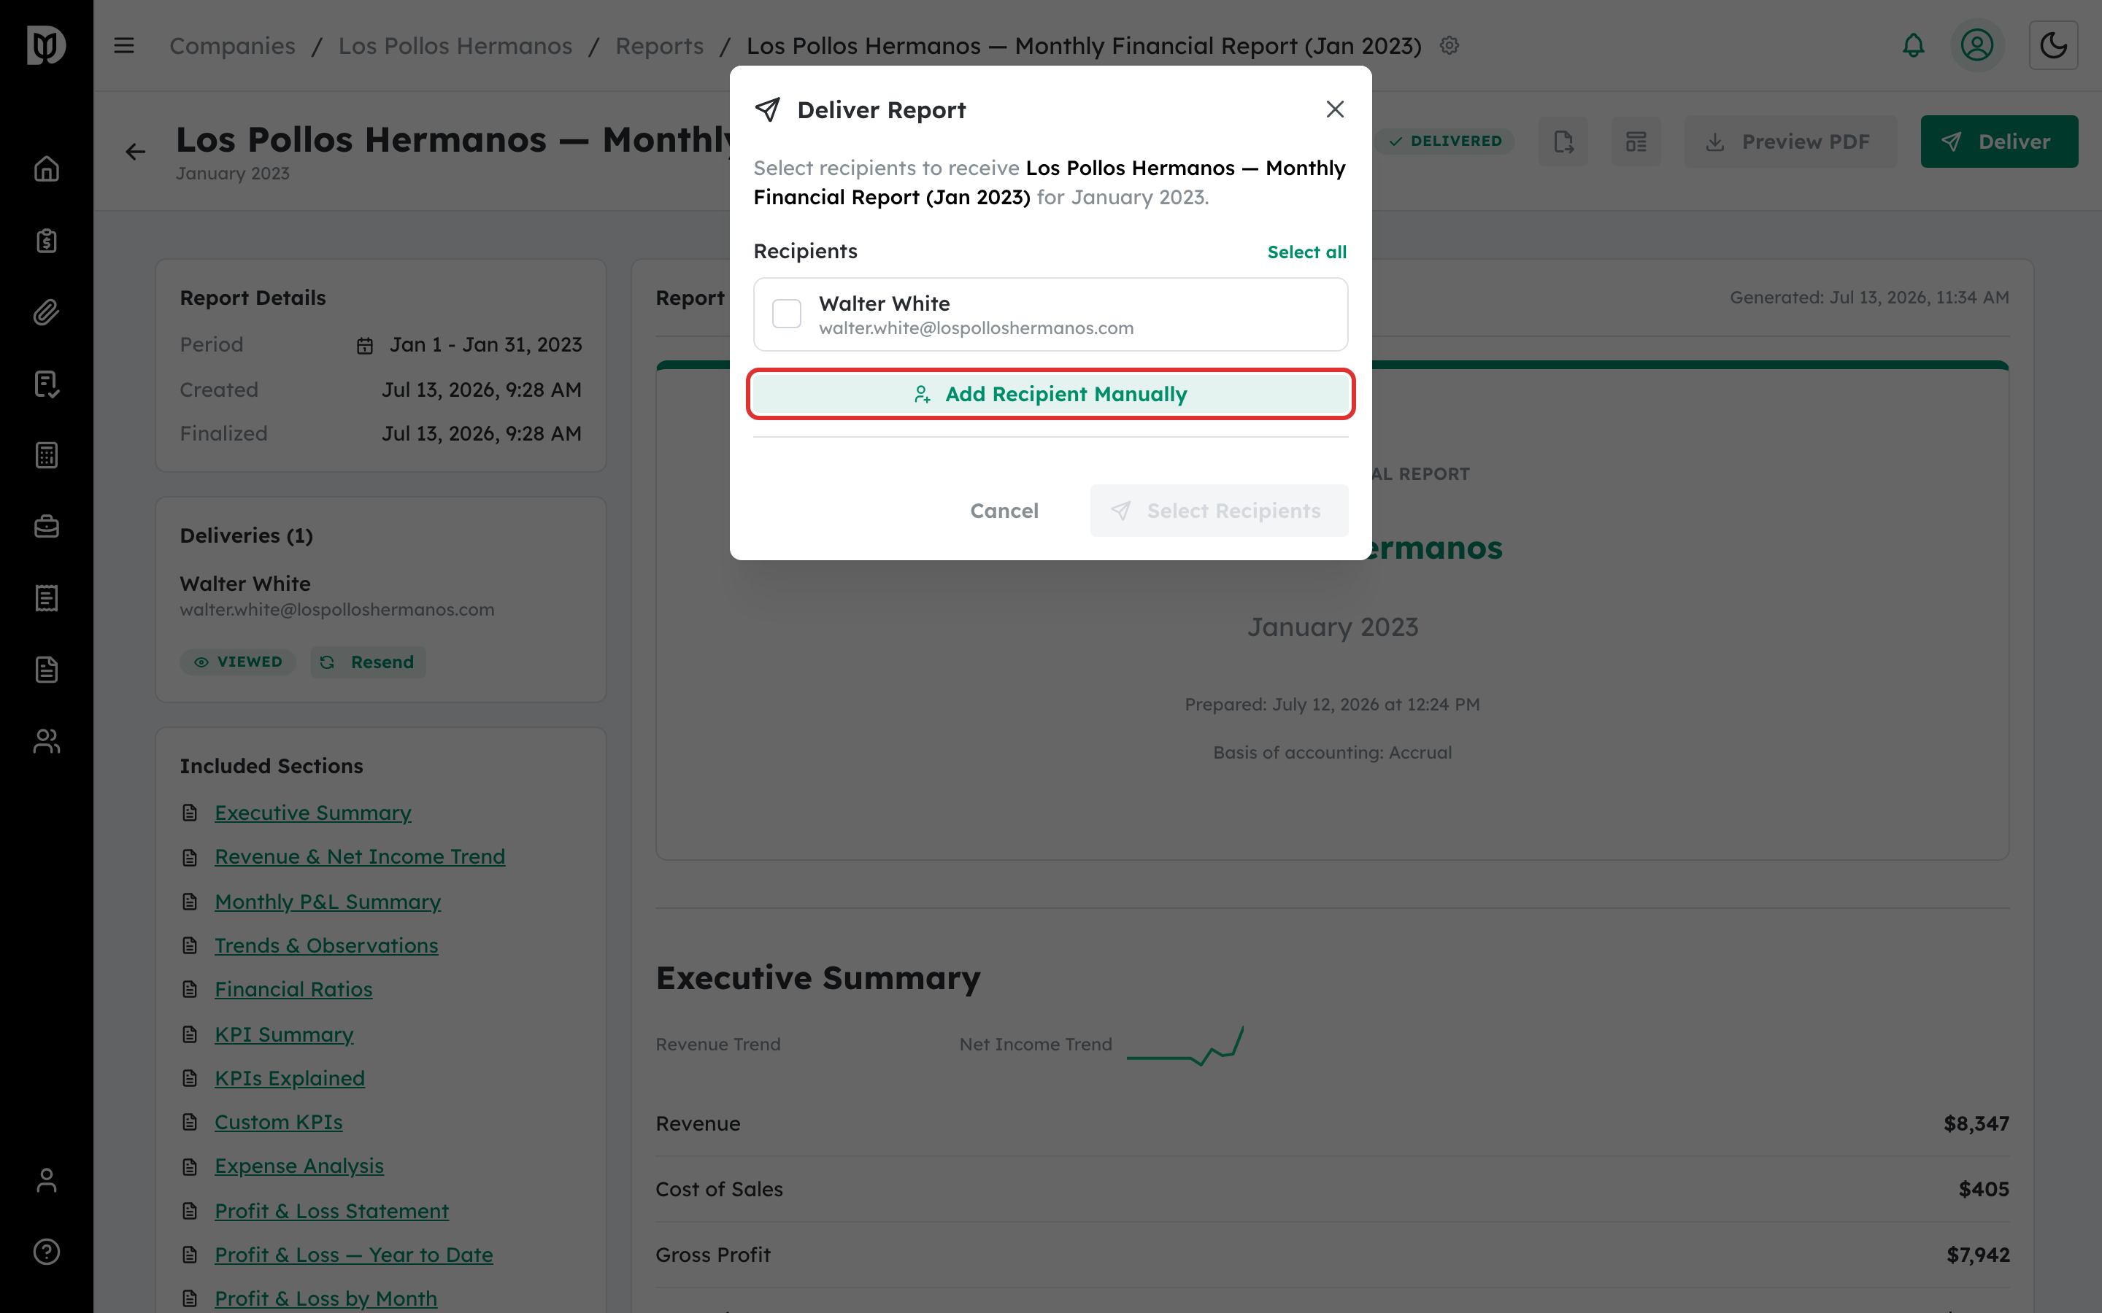Check the Walter White recipient checkbox
Screen dimensions: 2102x1313
point(787,314)
